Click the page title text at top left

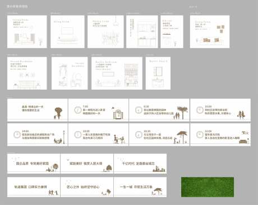(17, 6)
